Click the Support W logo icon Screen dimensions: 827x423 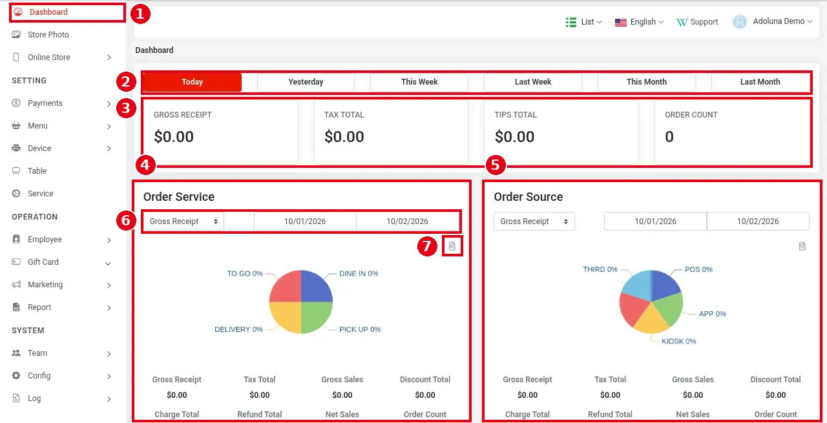pyautogui.click(x=682, y=22)
